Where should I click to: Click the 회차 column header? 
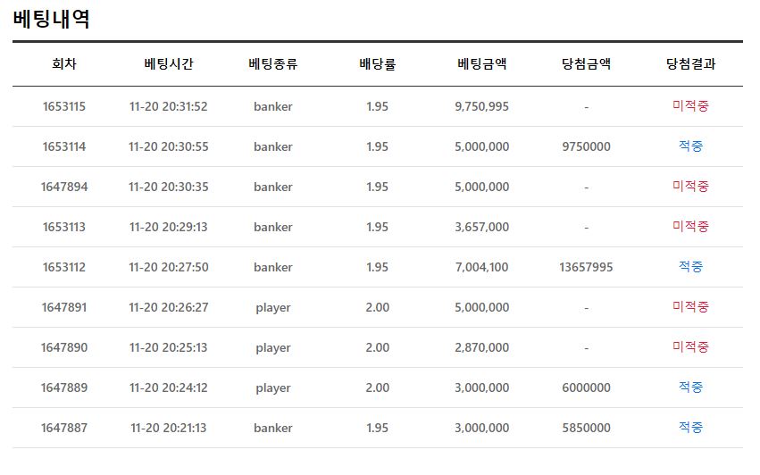64,64
